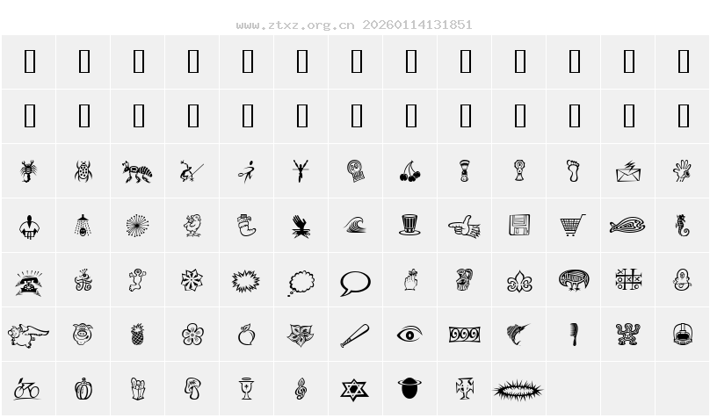This screenshot has height=418, width=710.
Task: Select the shopping cart glyph
Action: [573, 226]
